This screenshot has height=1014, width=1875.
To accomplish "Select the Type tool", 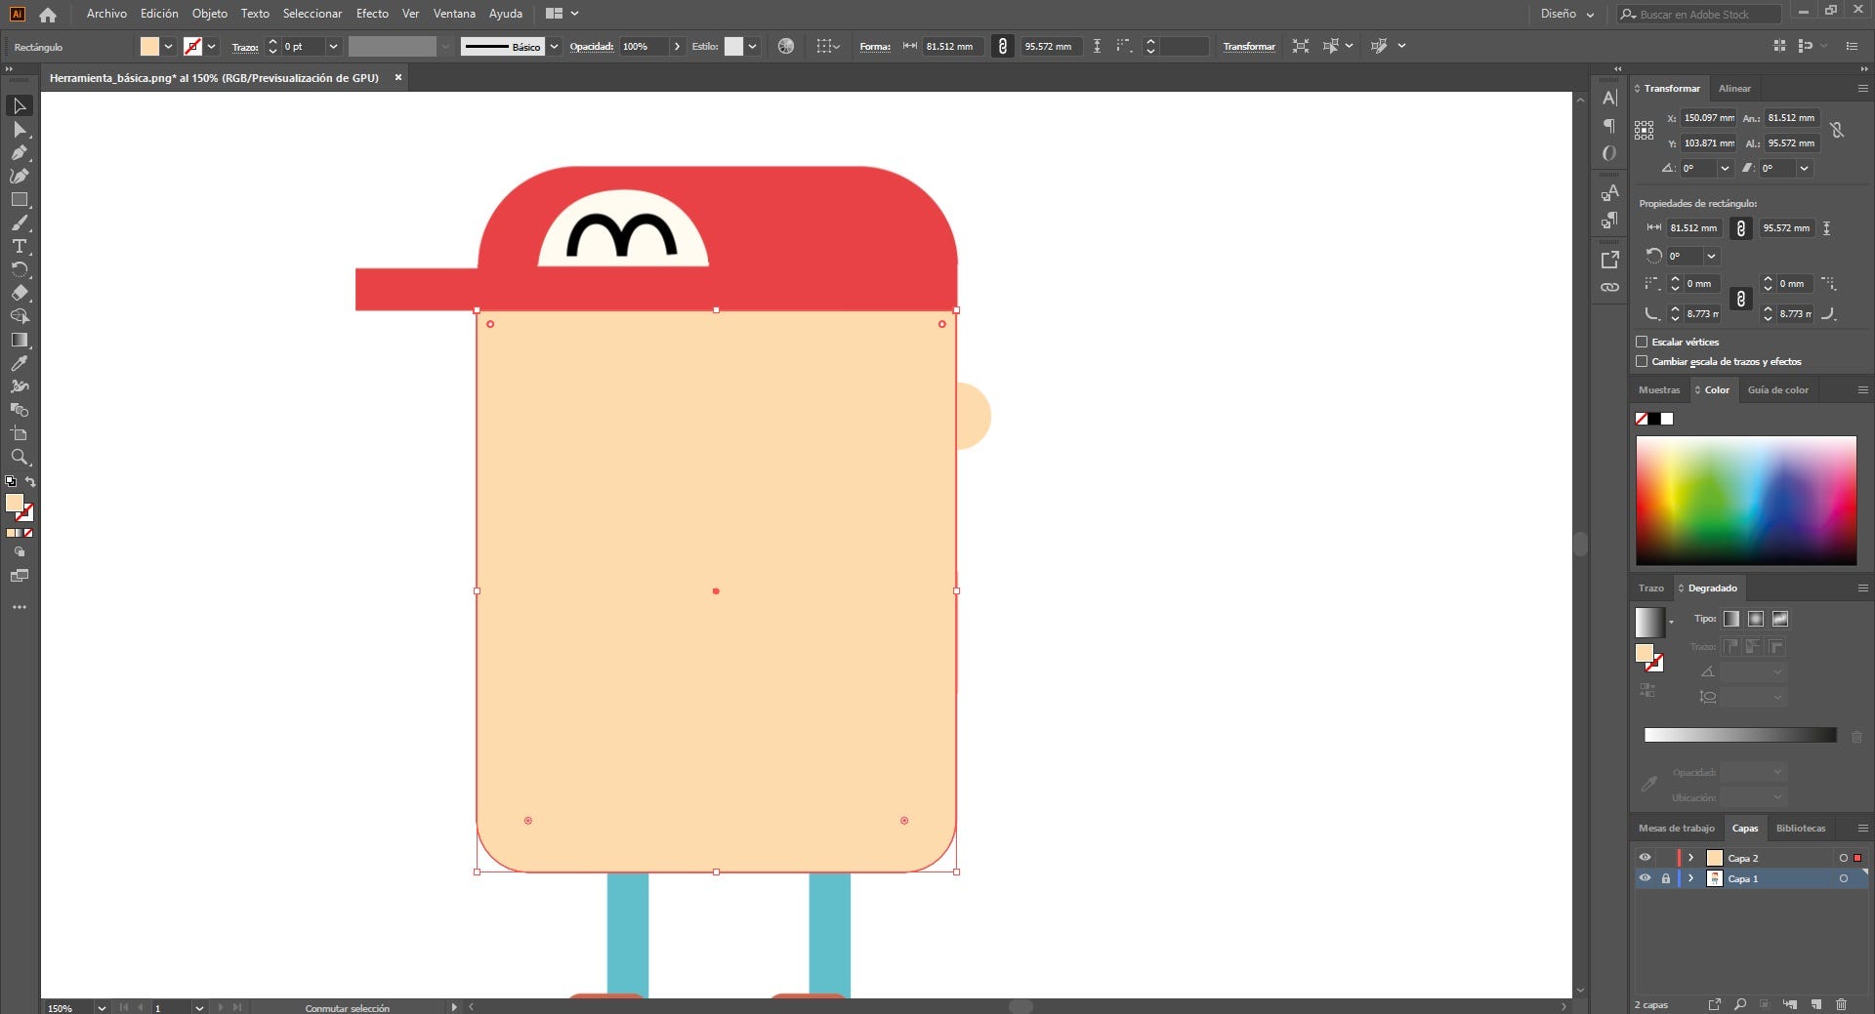I will 19,246.
